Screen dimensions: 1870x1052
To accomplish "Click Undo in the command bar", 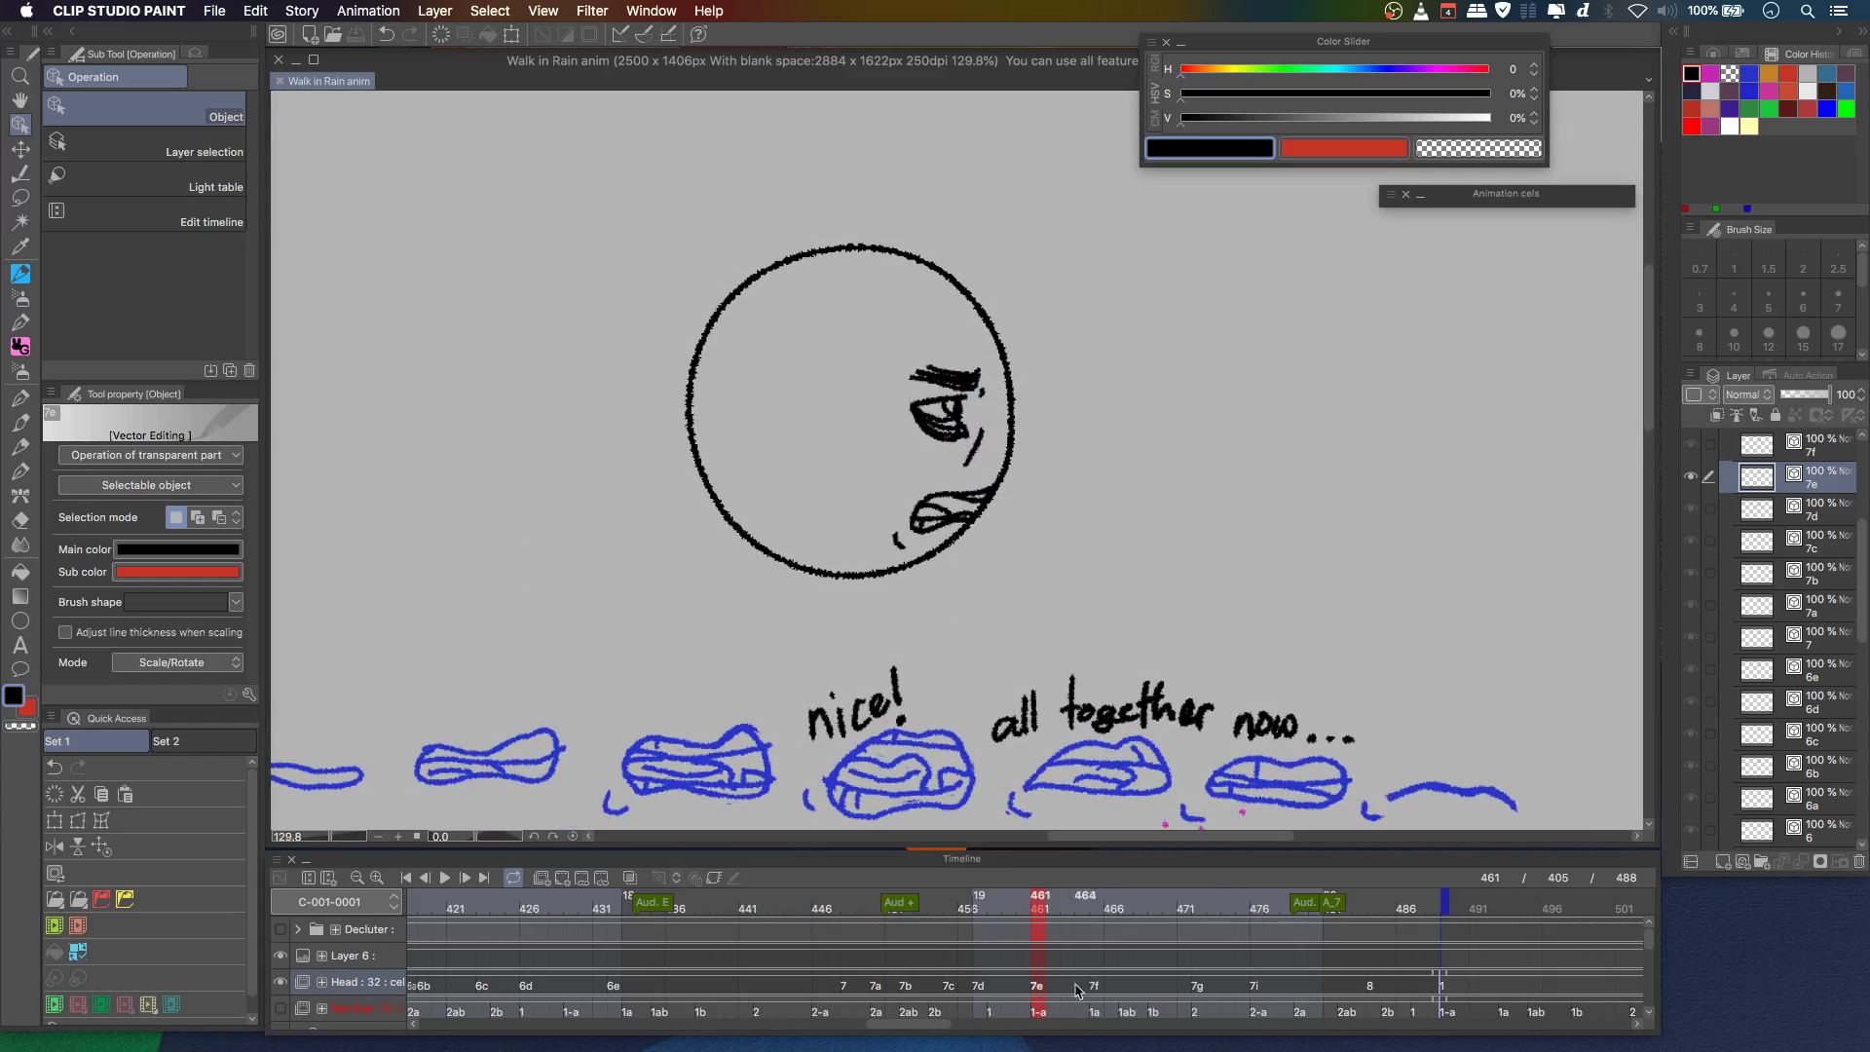I will (x=387, y=34).
